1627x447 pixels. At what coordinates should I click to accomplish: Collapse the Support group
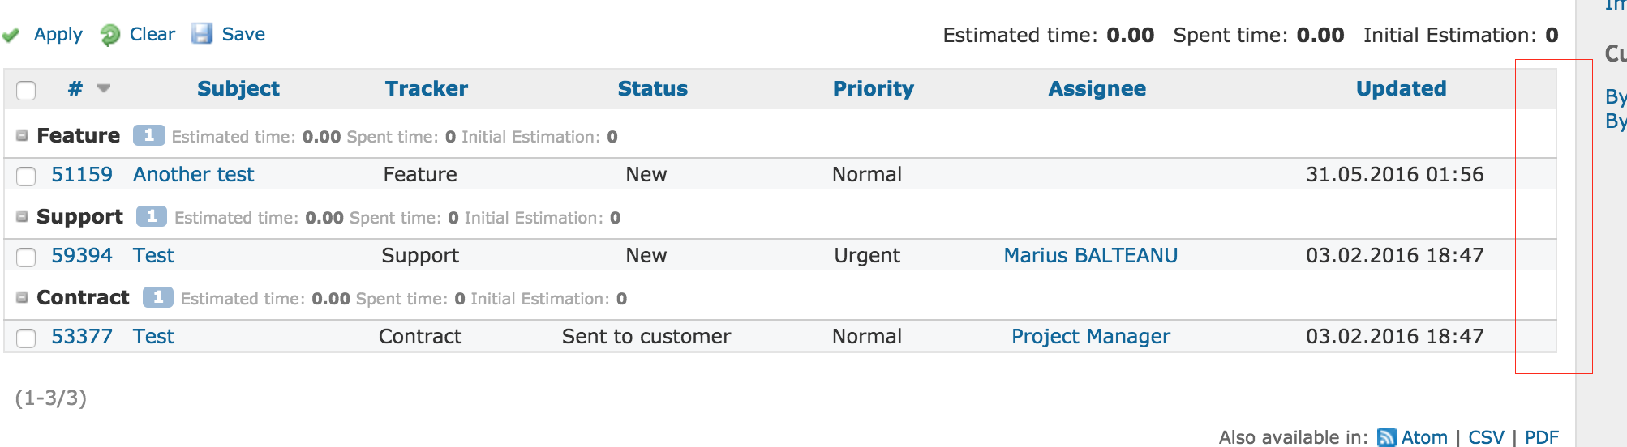point(23,217)
